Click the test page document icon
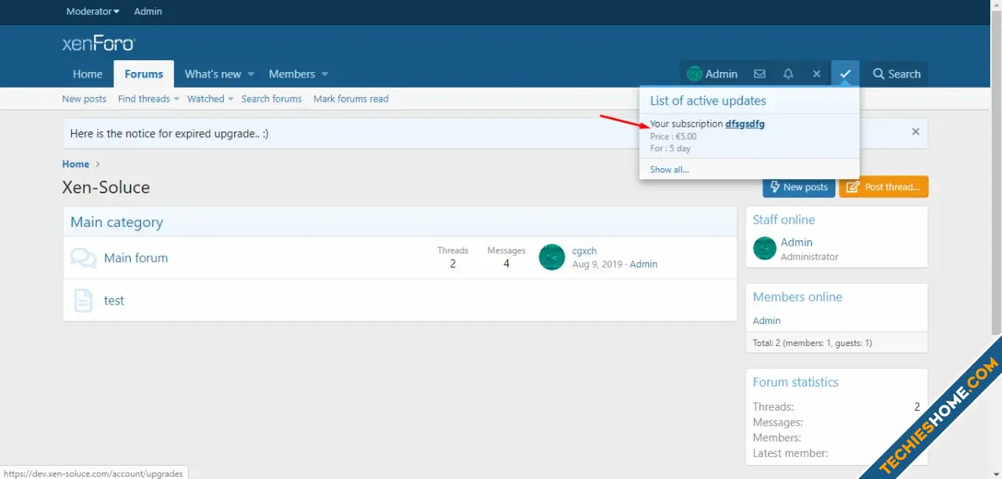Image resolution: width=1002 pixels, height=479 pixels. coord(83,301)
